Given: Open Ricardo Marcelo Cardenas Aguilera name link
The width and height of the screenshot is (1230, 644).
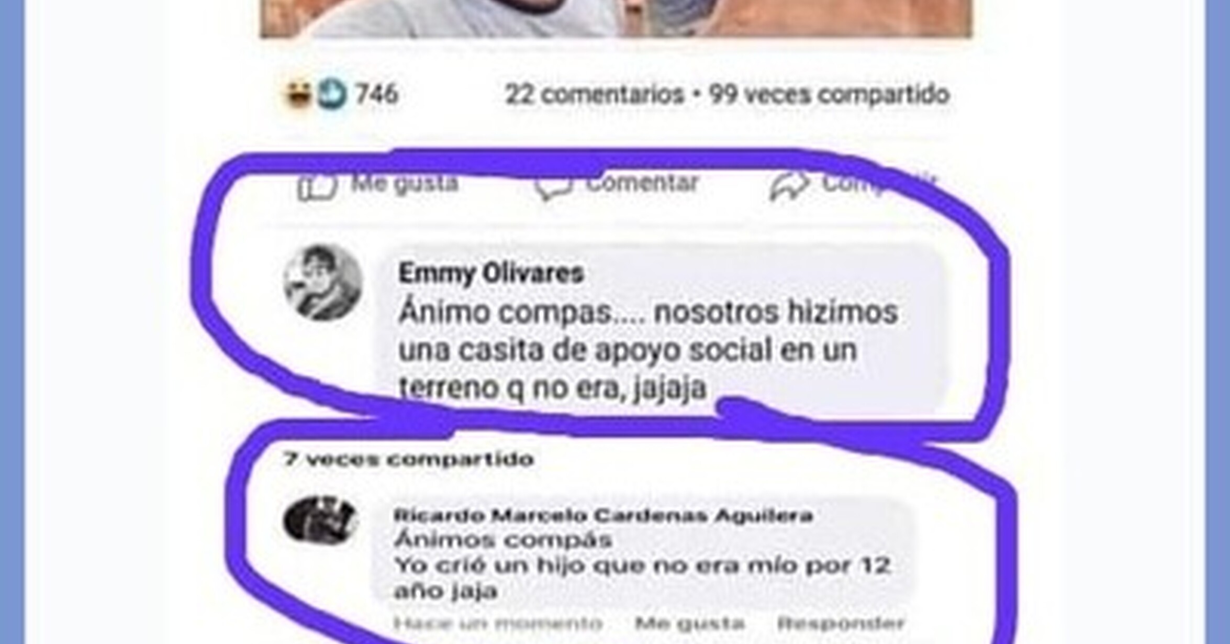Looking at the screenshot, I should (603, 516).
